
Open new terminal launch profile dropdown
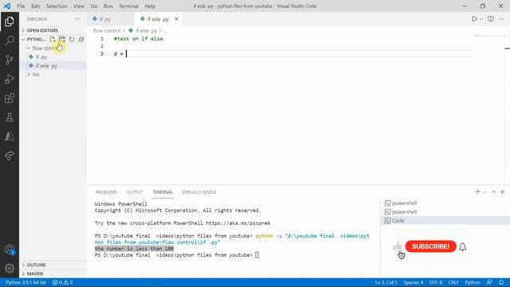point(484,192)
